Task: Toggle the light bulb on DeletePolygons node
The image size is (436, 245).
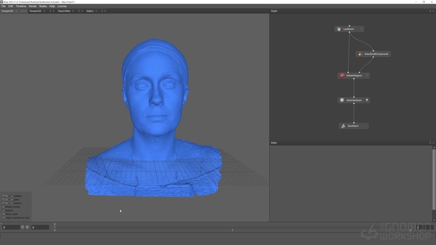Action: click(x=367, y=76)
